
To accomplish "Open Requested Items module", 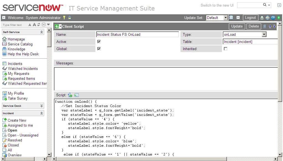I will 22,78.
